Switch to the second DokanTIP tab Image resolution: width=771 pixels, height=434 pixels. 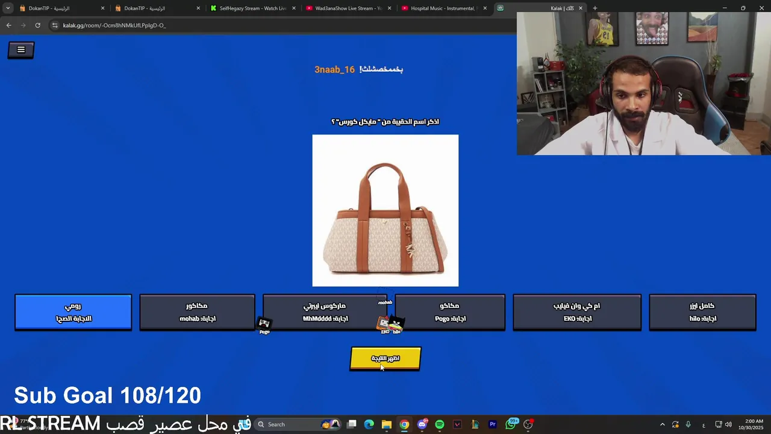pyautogui.click(x=154, y=8)
